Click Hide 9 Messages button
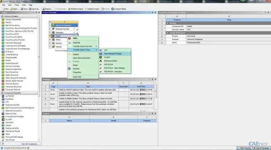The width and height of the screenshot is (271, 150). click(261, 148)
